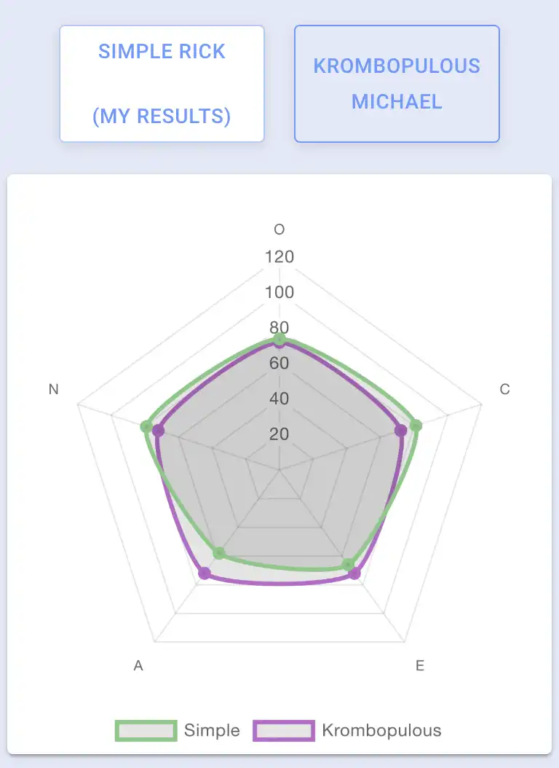Select the Simple Rick (My Results) button
Image resolution: width=559 pixels, height=768 pixels.
click(x=162, y=84)
